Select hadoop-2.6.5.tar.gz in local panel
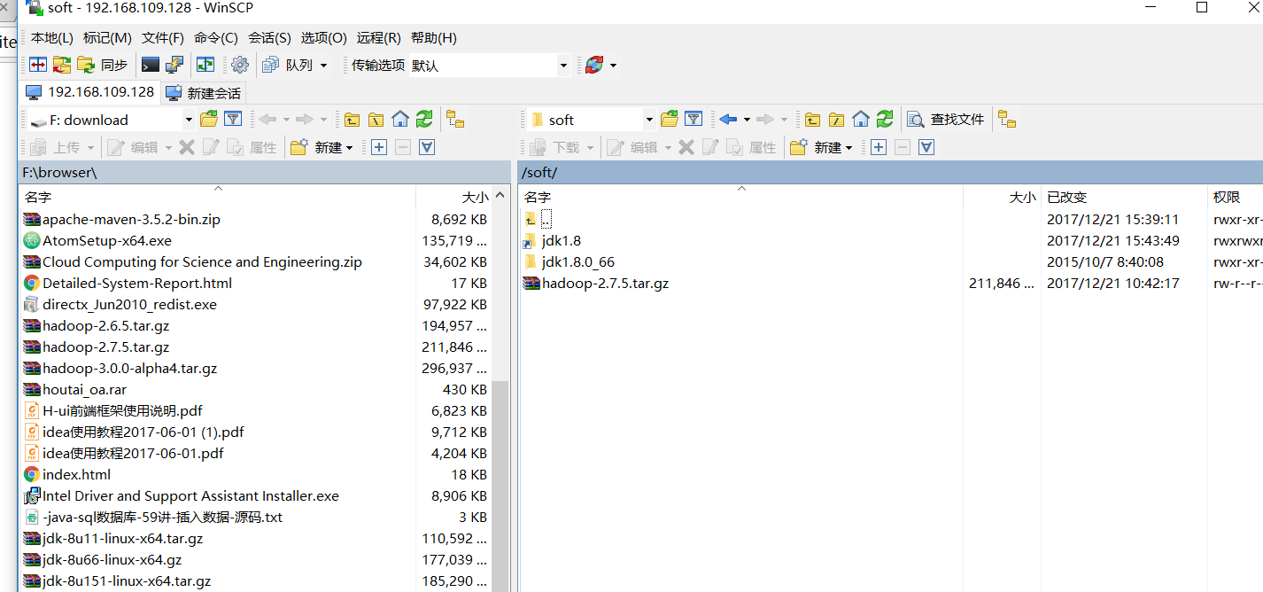1263x592 pixels. pos(96,325)
